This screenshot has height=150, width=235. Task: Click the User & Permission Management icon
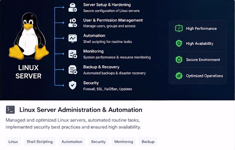click(73, 23)
